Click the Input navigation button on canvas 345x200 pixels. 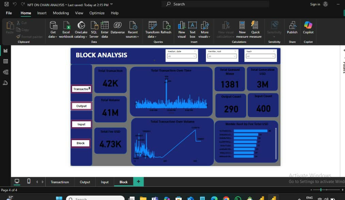coord(81,124)
